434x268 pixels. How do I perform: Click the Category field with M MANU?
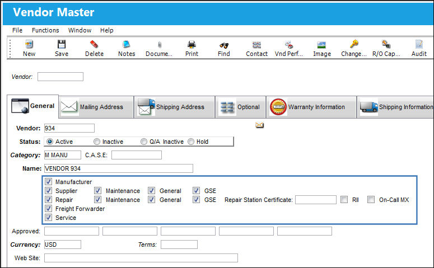tap(63, 155)
